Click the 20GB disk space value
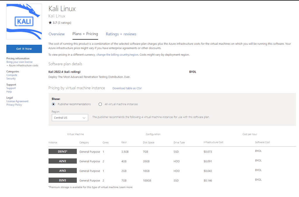 (x=146, y=161)
